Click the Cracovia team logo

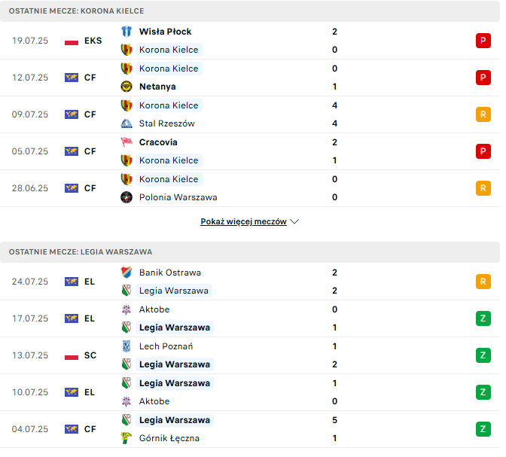tap(127, 143)
